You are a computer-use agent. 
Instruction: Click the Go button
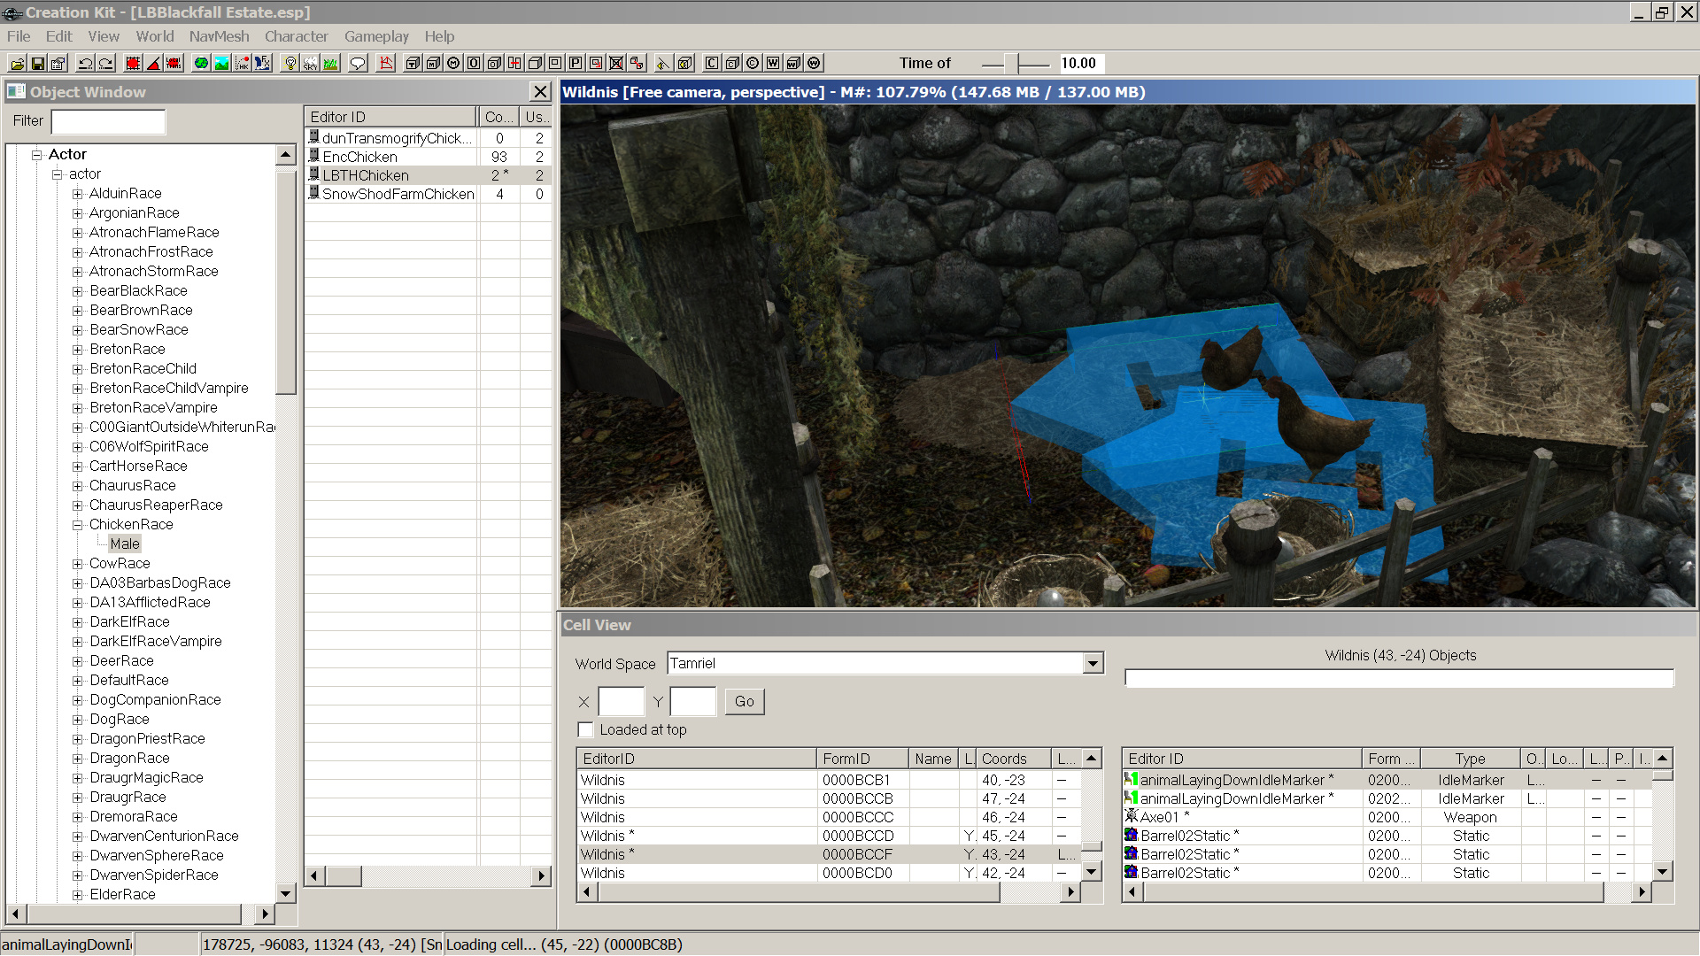coord(744,701)
